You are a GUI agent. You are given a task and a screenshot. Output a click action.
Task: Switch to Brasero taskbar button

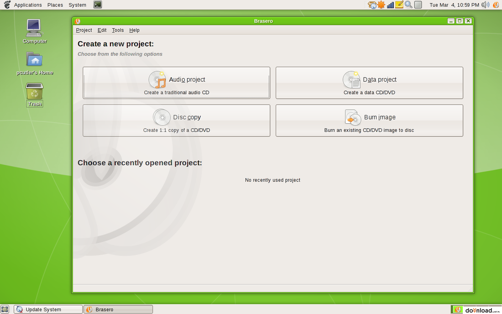(118, 309)
